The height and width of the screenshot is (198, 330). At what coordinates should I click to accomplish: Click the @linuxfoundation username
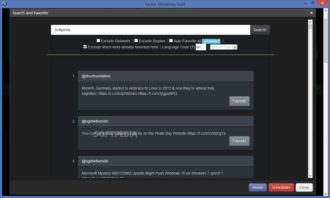(96, 76)
